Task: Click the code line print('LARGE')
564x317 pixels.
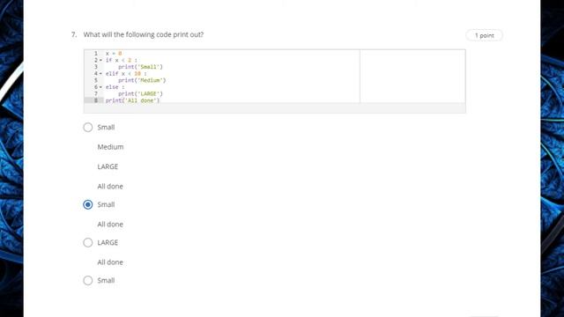Action: tap(141, 94)
